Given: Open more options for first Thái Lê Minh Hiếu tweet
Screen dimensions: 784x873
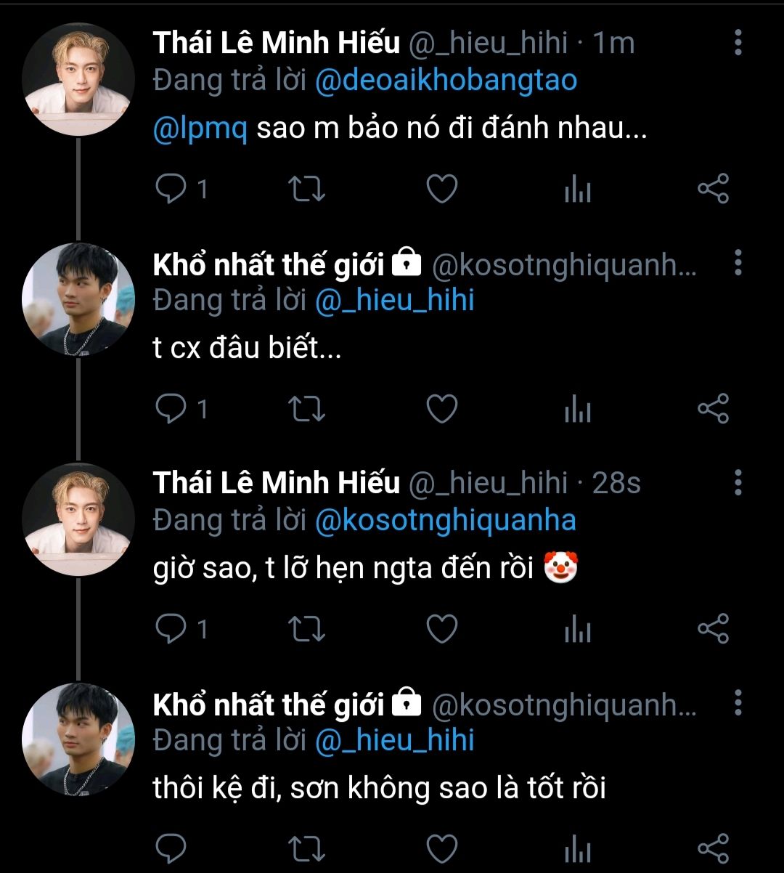Looking at the screenshot, I should coord(738,44).
